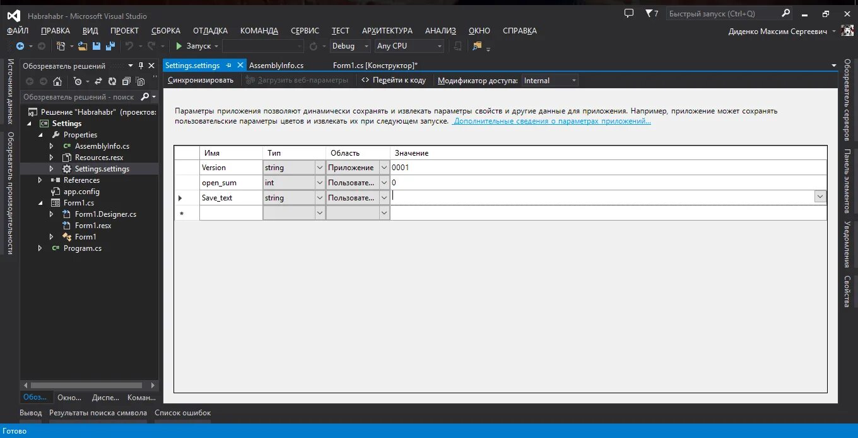Close the Solution Explorer panel
This screenshot has width=858, height=438.
(x=151, y=66)
